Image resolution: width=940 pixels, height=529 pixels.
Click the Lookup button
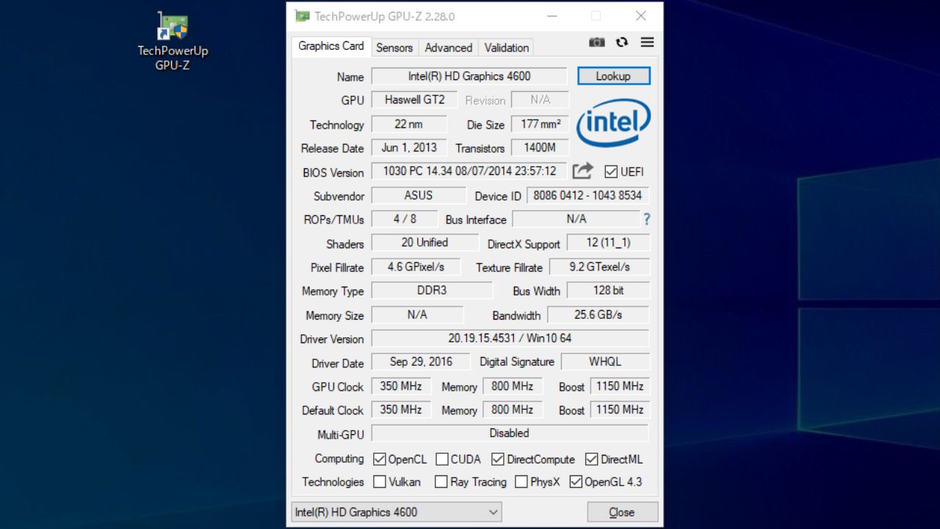click(x=613, y=76)
